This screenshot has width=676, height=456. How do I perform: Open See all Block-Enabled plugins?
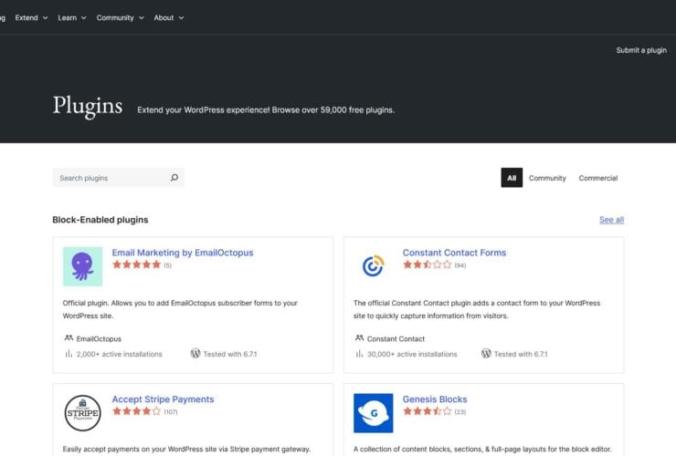[x=611, y=220]
